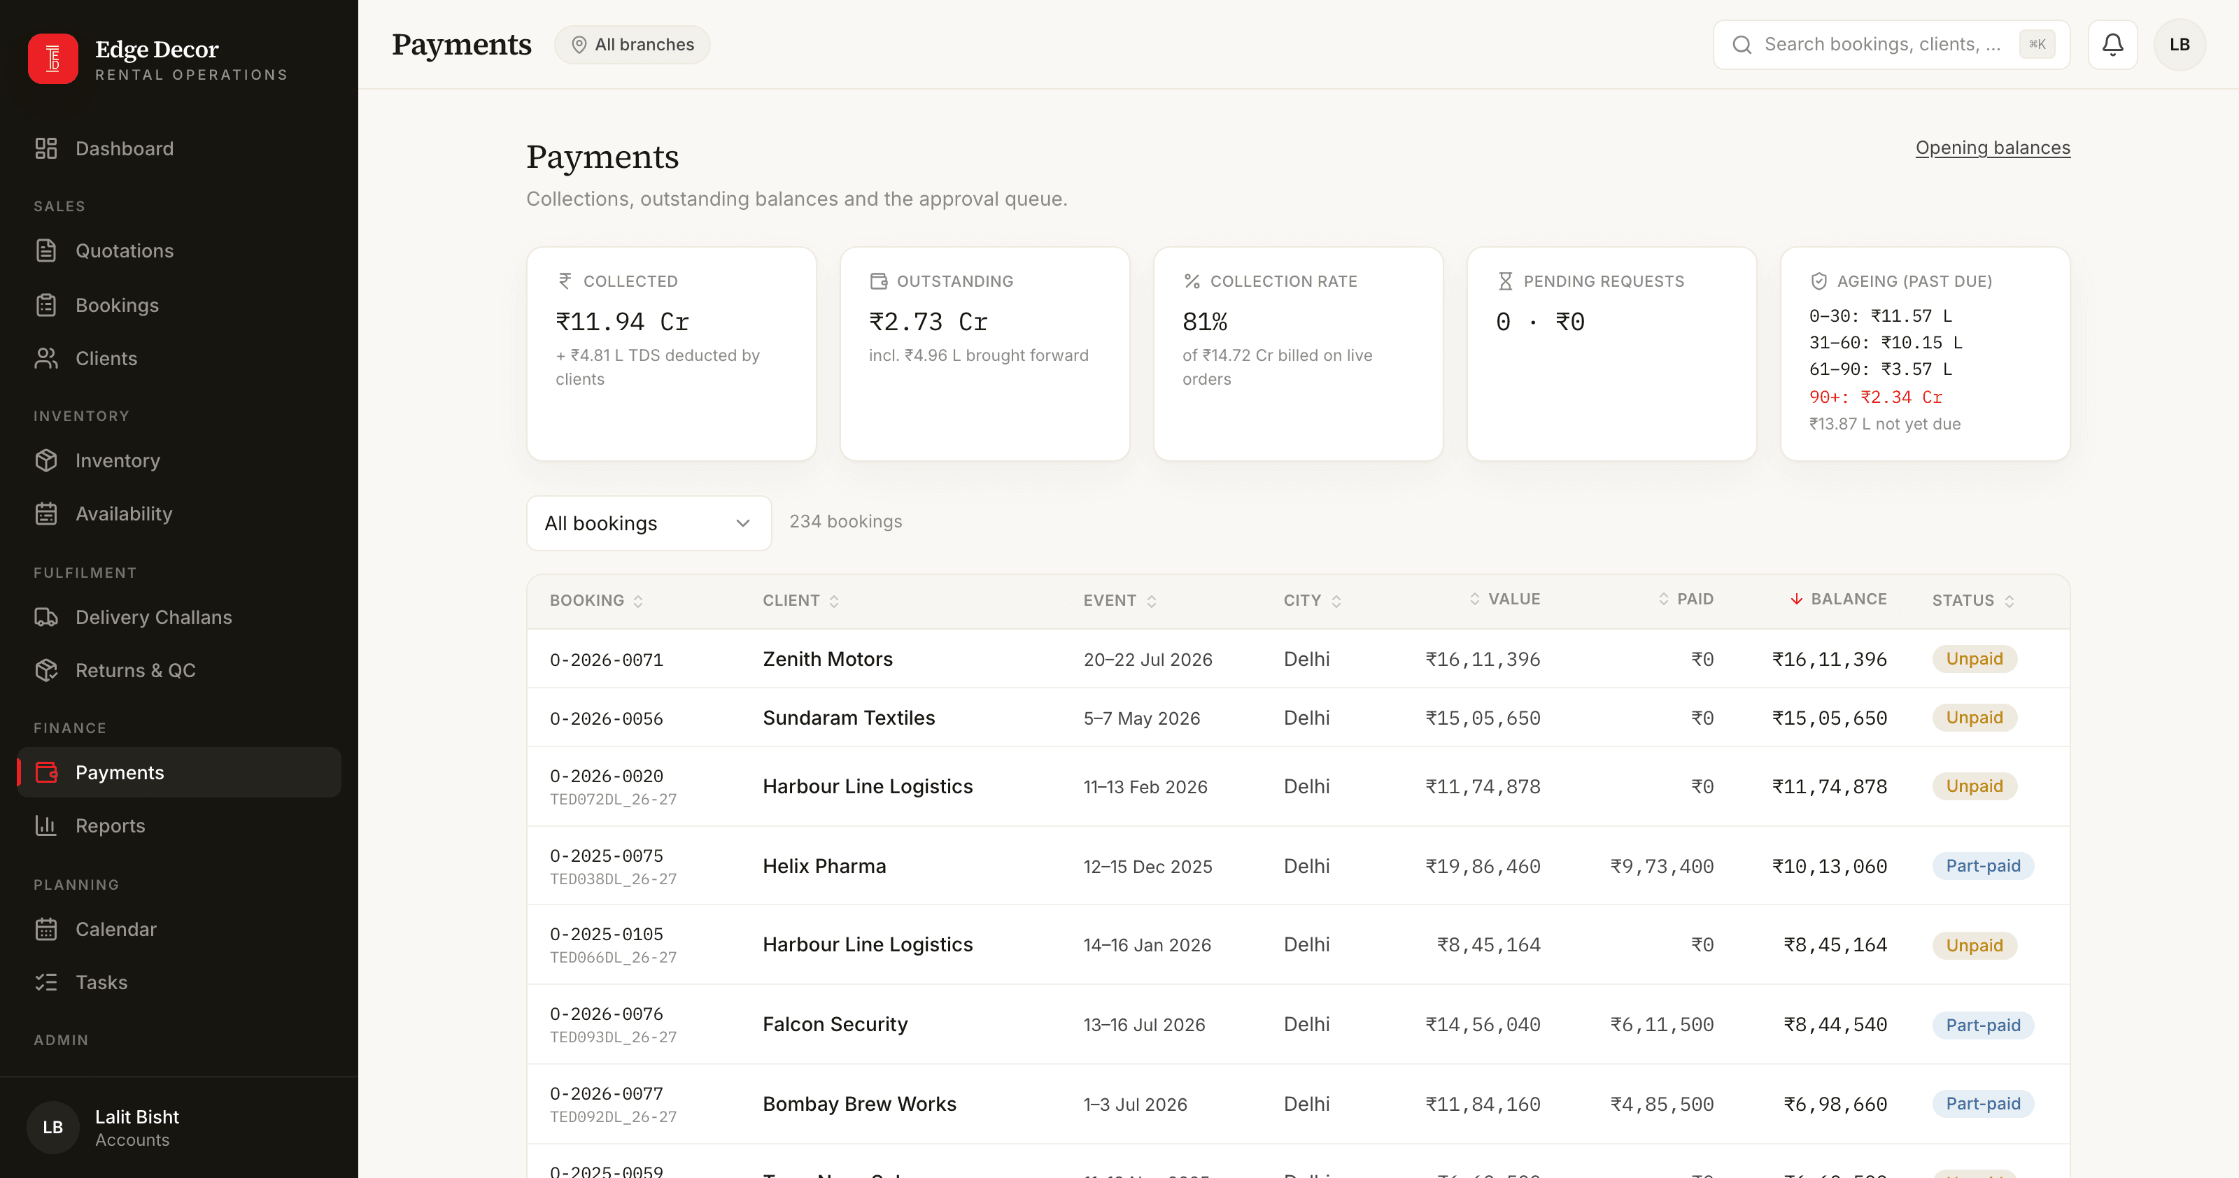2239x1178 pixels.
Task: Go to Dashboard in sidebar
Action: (179, 148)
